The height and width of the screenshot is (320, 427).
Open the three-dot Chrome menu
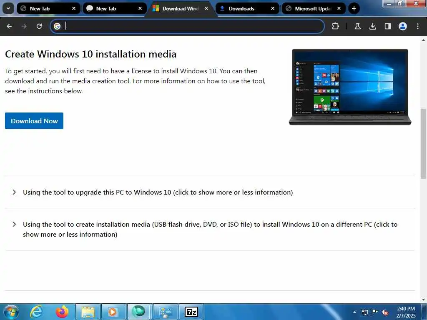point(418,26)
